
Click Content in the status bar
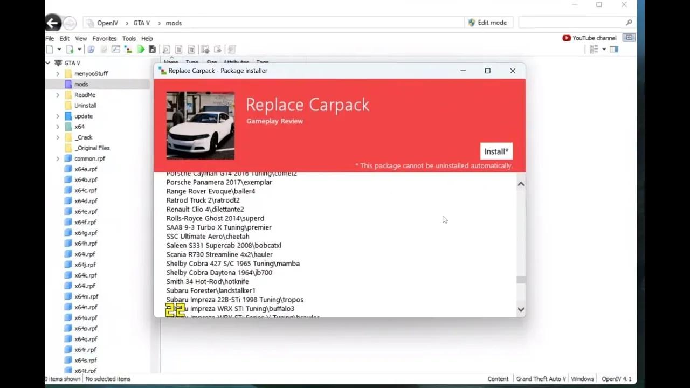498,379
